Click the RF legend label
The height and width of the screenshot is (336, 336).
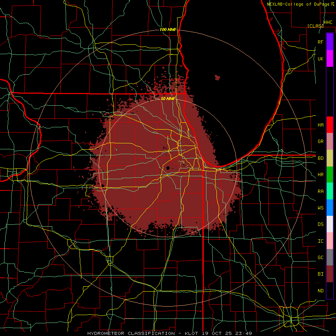click(321, 42)
